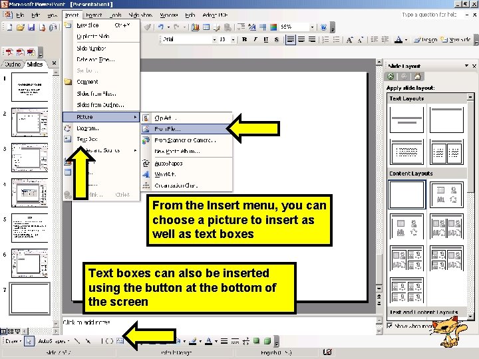479x359 pixels.
Task: Open the 3-D Style icon
Action: [x=267, y=341]
